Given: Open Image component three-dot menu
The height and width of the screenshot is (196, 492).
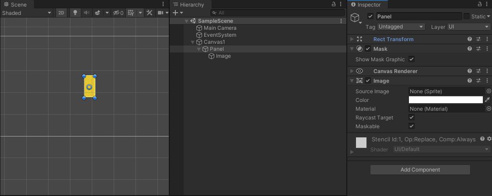Looking at the screenshot, I should click(487, 81).
